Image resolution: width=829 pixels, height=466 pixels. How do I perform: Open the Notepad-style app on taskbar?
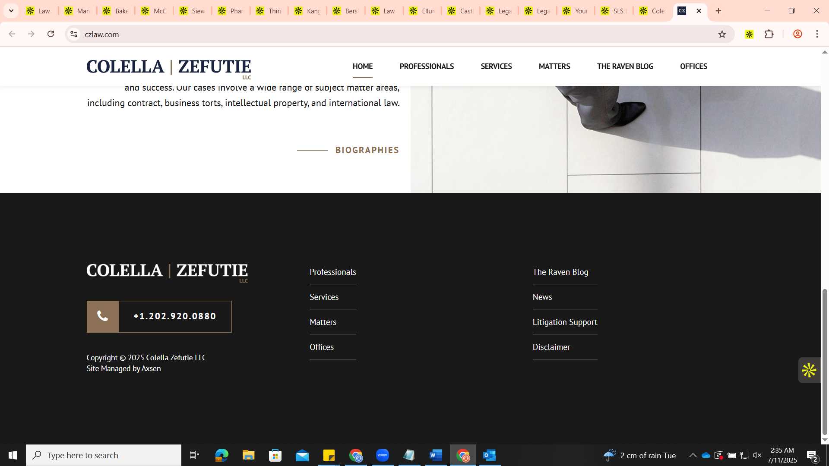click(409, 455)
